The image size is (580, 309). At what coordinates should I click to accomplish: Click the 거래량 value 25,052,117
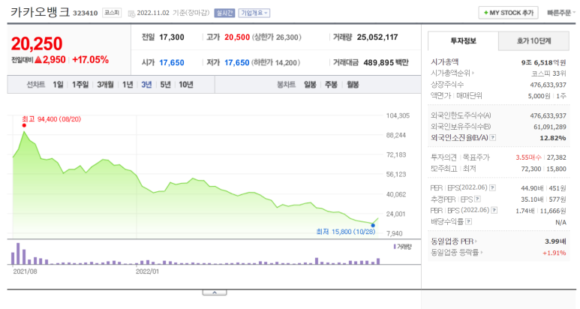pos(377,37)
